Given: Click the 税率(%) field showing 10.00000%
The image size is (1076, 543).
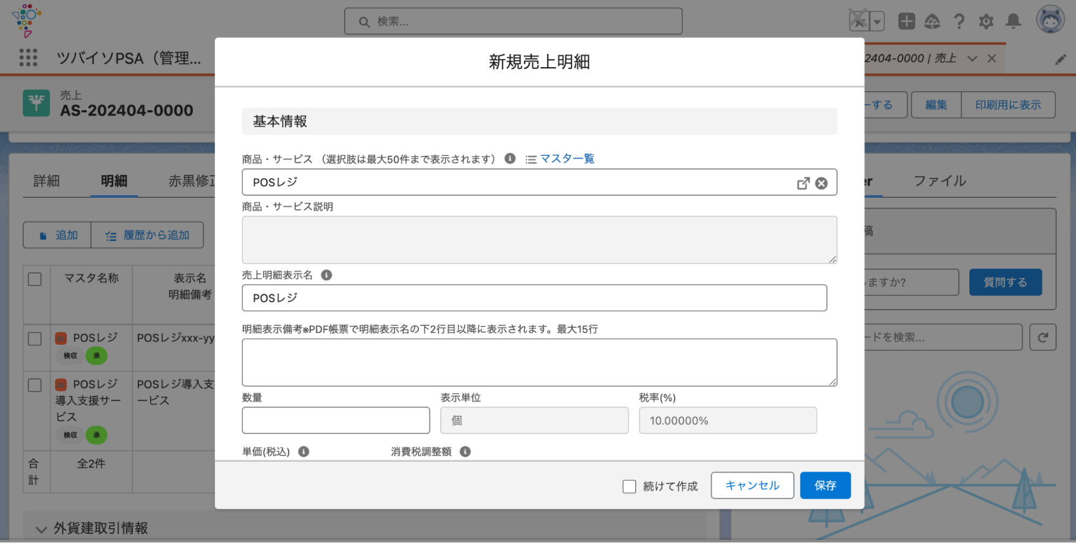Looking at the screenshot, I should click(x=728, y=420).
